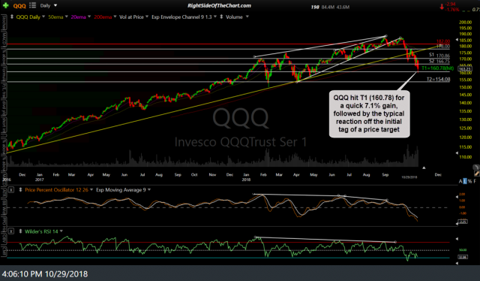Viewport: 480px width, 281px height.
Task: Close the Price Percent Oscillator panel
Action: 11,190
